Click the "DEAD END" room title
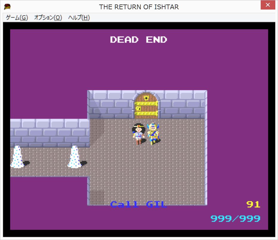This screenshot has height=240, width=278. point(139,40)
